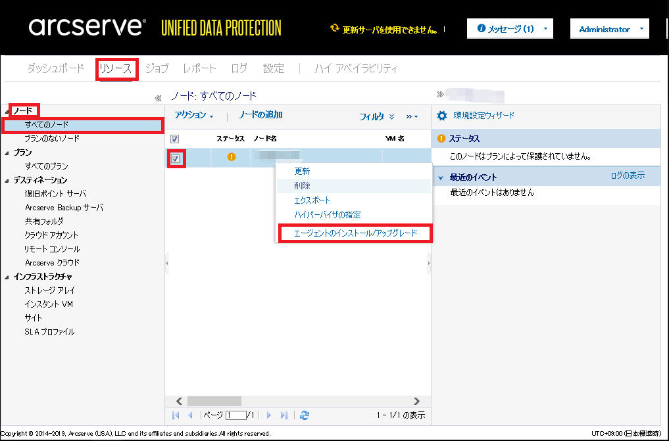Select すべてのプラン in the tree

point(47,166)
